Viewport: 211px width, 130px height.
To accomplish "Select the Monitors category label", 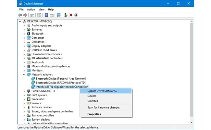I will (x=37, y=71).
